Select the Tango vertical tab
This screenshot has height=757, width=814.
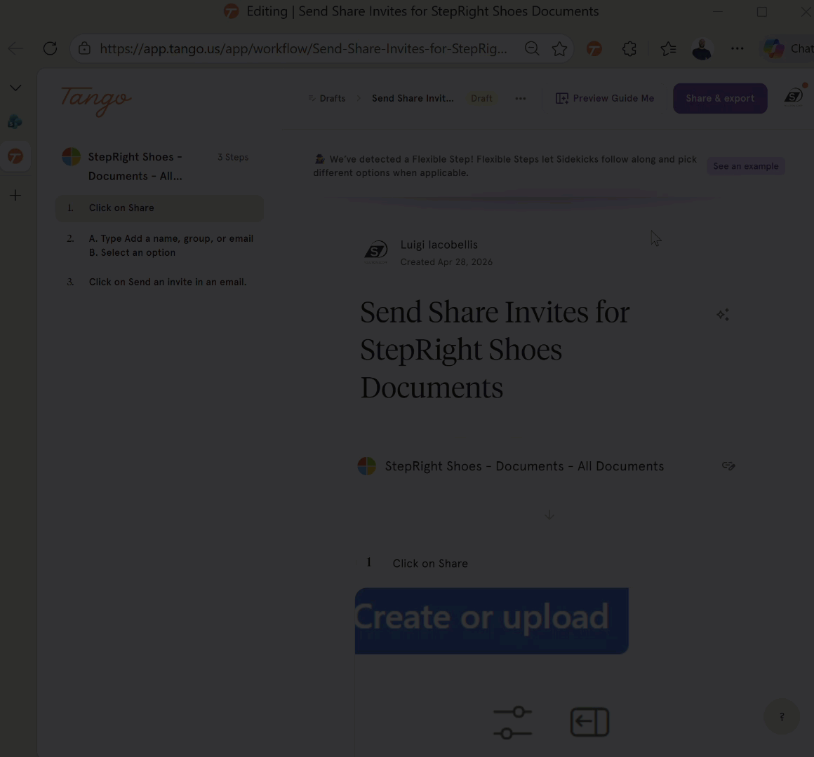[15, 156]
